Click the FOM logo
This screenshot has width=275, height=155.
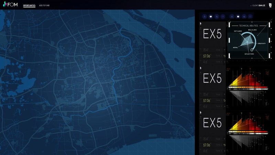[10, 4]
